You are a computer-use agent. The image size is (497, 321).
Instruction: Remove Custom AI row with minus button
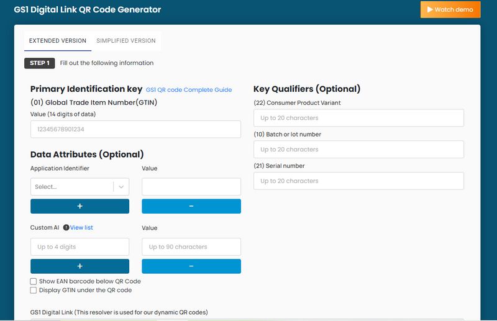click(x=191, y=266)
